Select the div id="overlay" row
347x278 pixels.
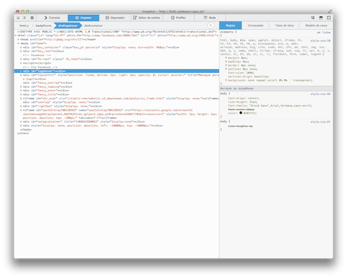(x=117, y=102)
